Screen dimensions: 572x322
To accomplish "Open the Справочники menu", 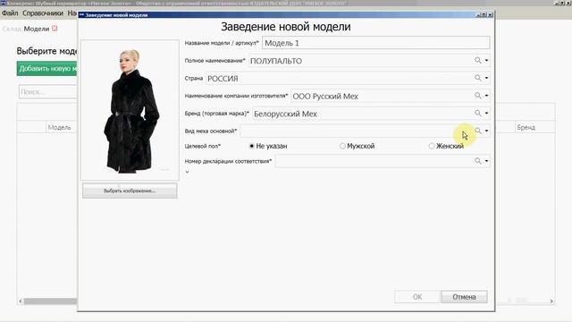I will pos(43,13).
